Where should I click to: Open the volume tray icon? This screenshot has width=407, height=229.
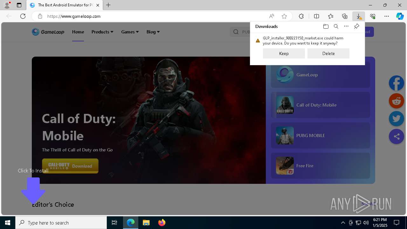tap(366, 223)
